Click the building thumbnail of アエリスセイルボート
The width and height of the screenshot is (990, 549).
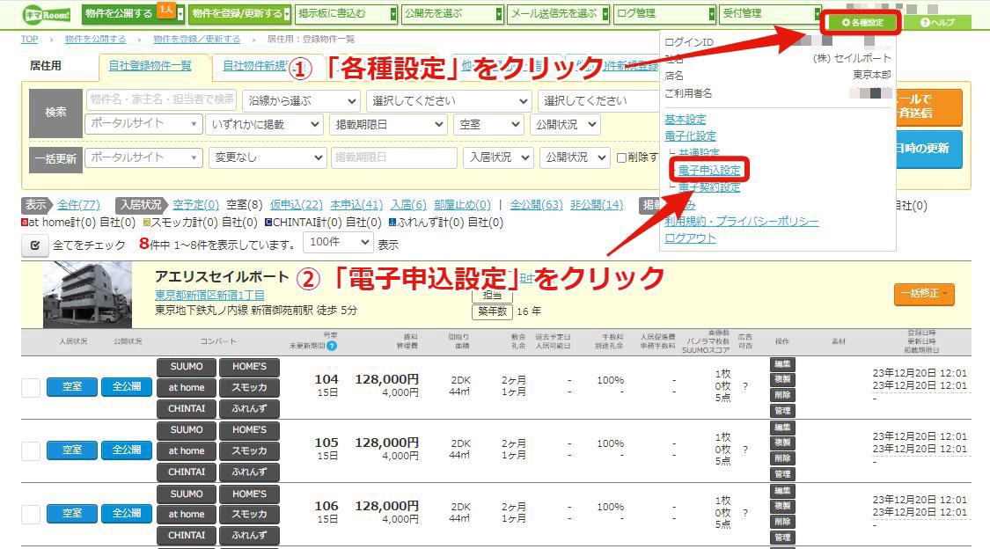coord(87,294)
